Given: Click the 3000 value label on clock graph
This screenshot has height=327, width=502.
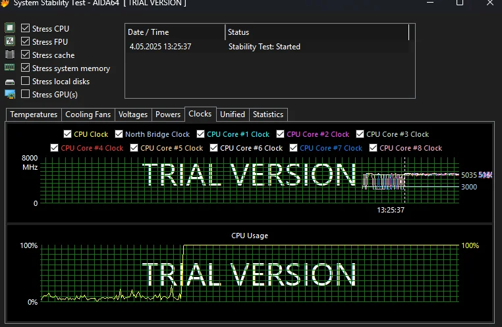Looking at the screenshot, I should tap(469, 187).
